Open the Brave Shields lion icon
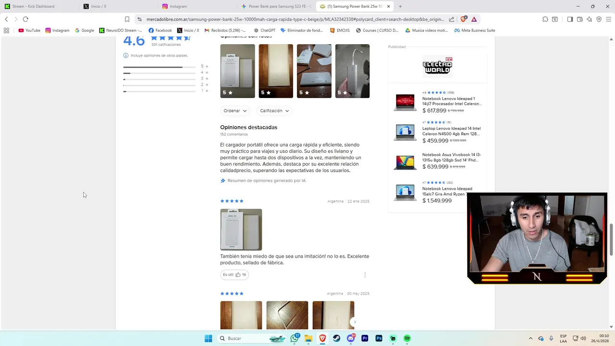 (x=463, y=19)
